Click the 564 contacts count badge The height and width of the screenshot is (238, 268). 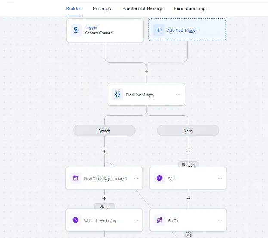[x=188, y=165]
